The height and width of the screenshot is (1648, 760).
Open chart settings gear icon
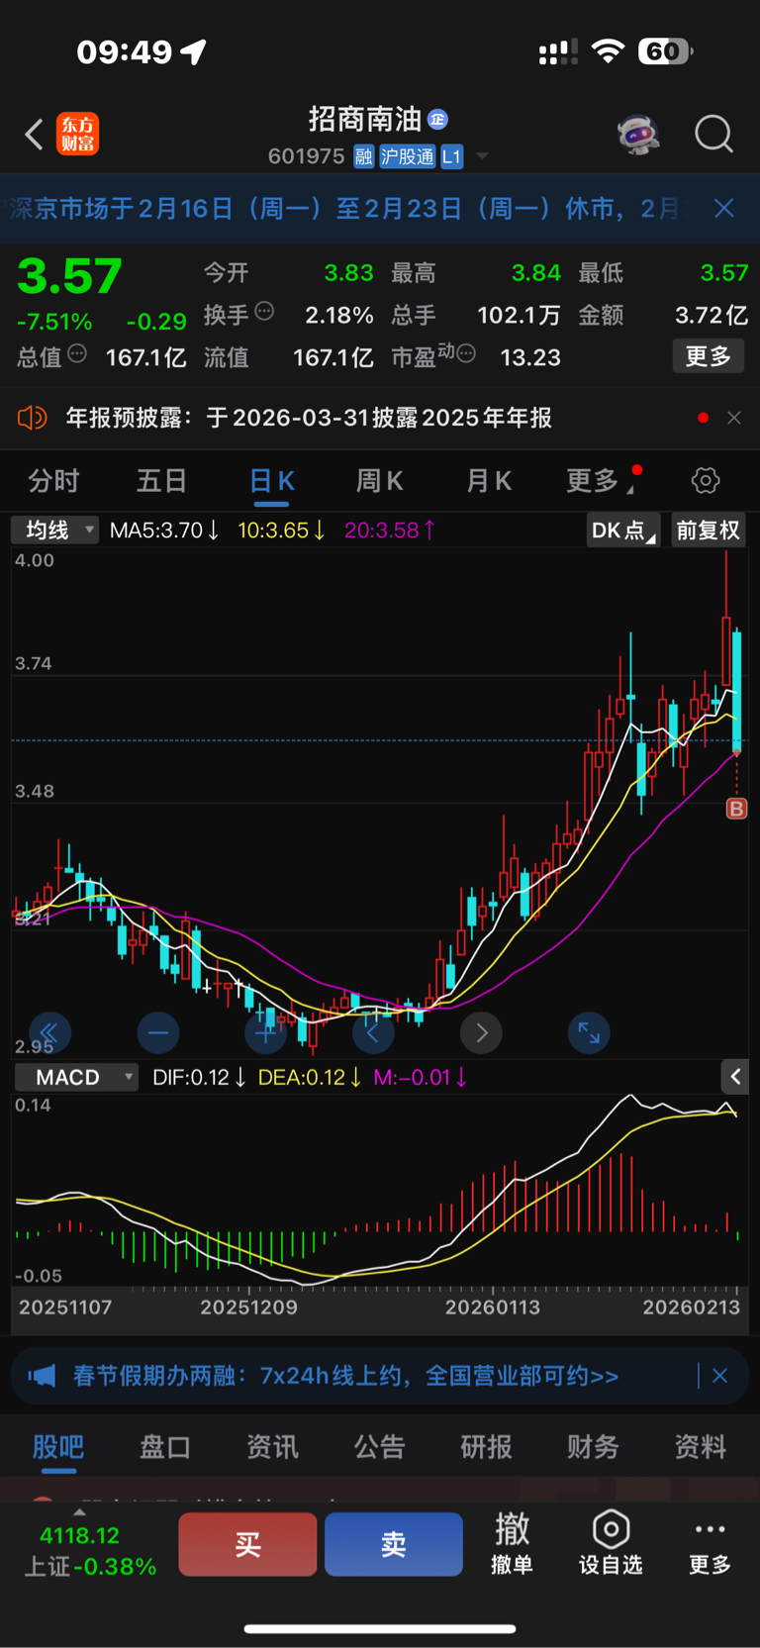click(706, 481)
